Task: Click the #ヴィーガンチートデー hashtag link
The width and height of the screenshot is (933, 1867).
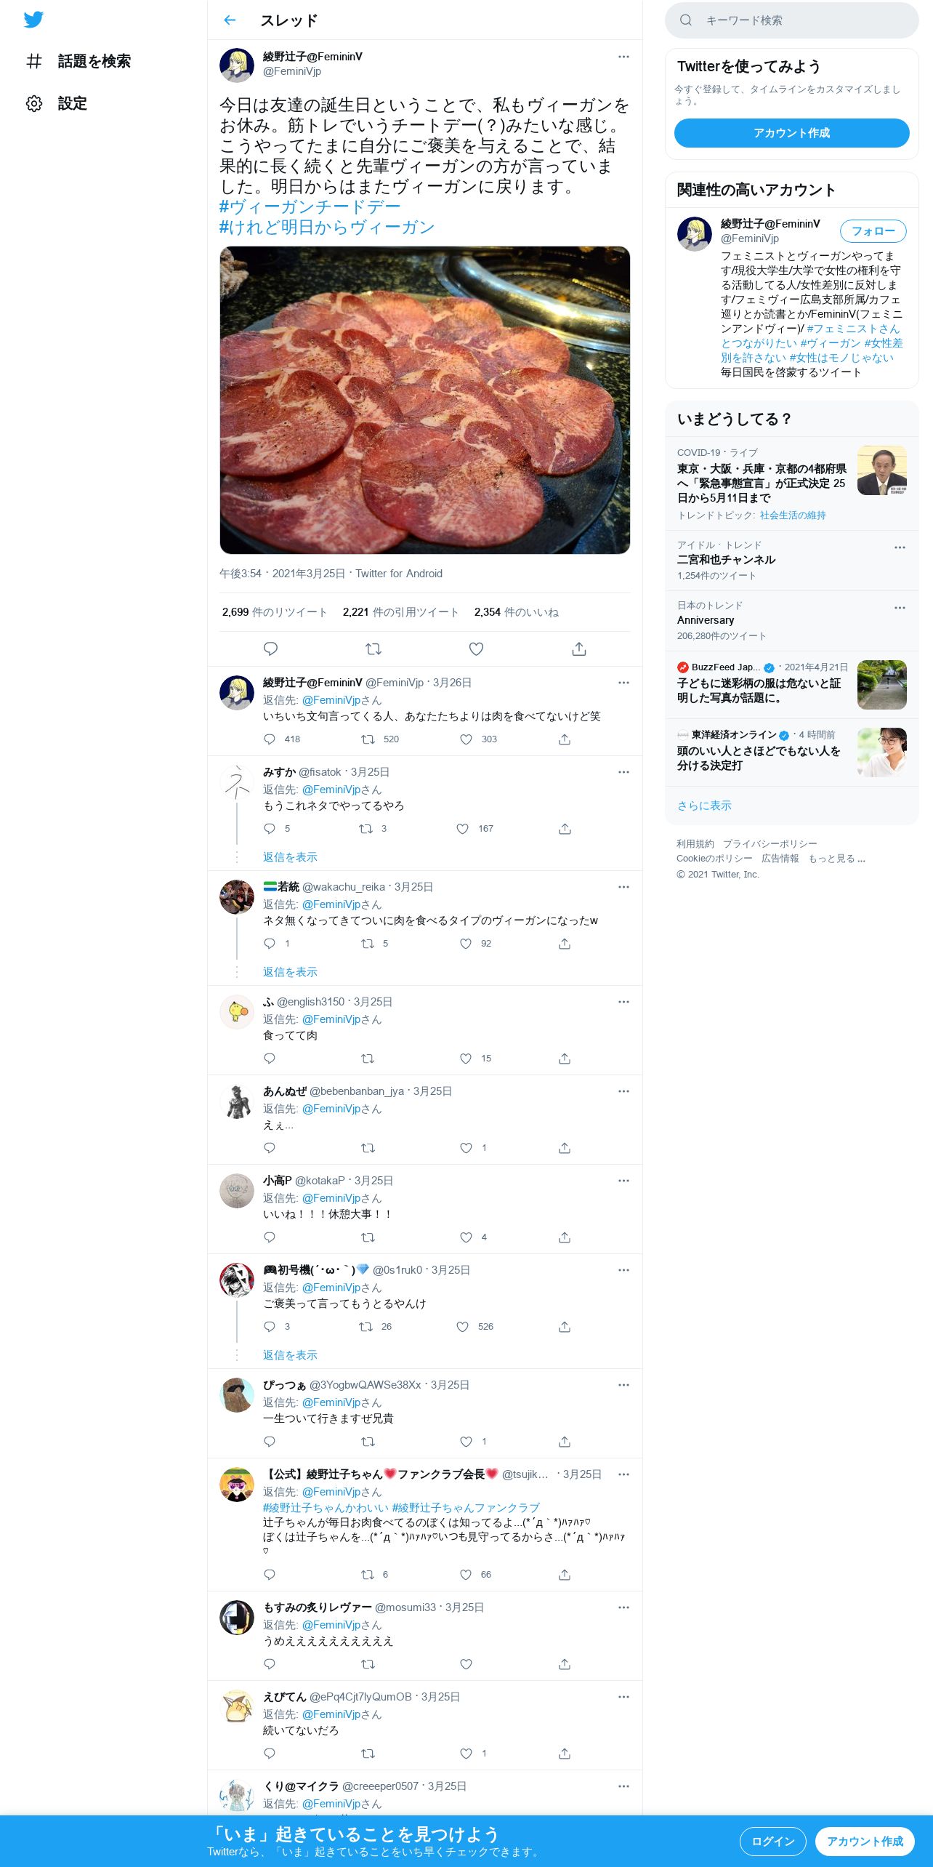Action: pyautogui.click(x=310, y=207)
